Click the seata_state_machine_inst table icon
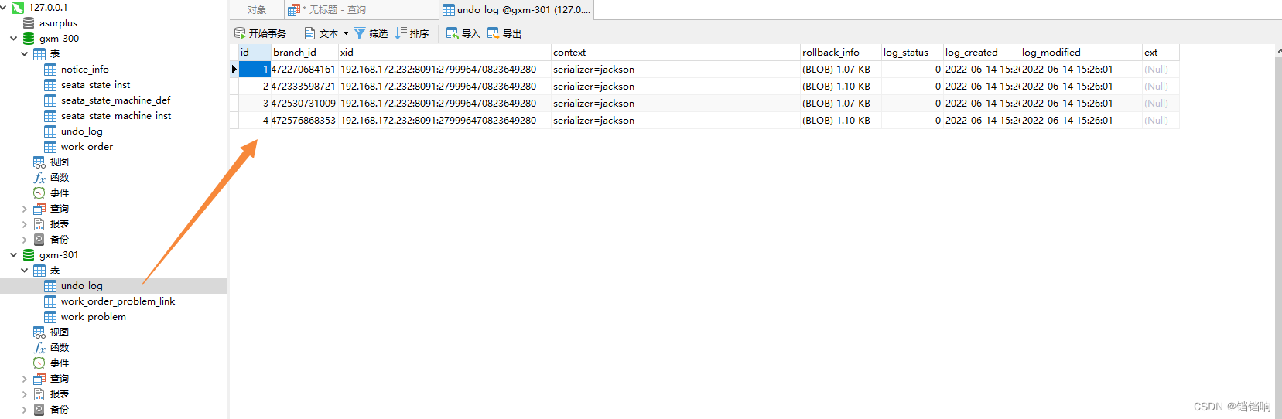Image resolution: width=1282 pixels, height=419 pixels. pos(50,116)
